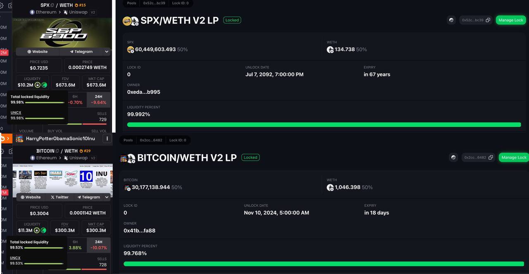This screenshot has width=529, height=274.
Task: Click the SPX liquidity percent progress bar
Action: tap(324, 124)
